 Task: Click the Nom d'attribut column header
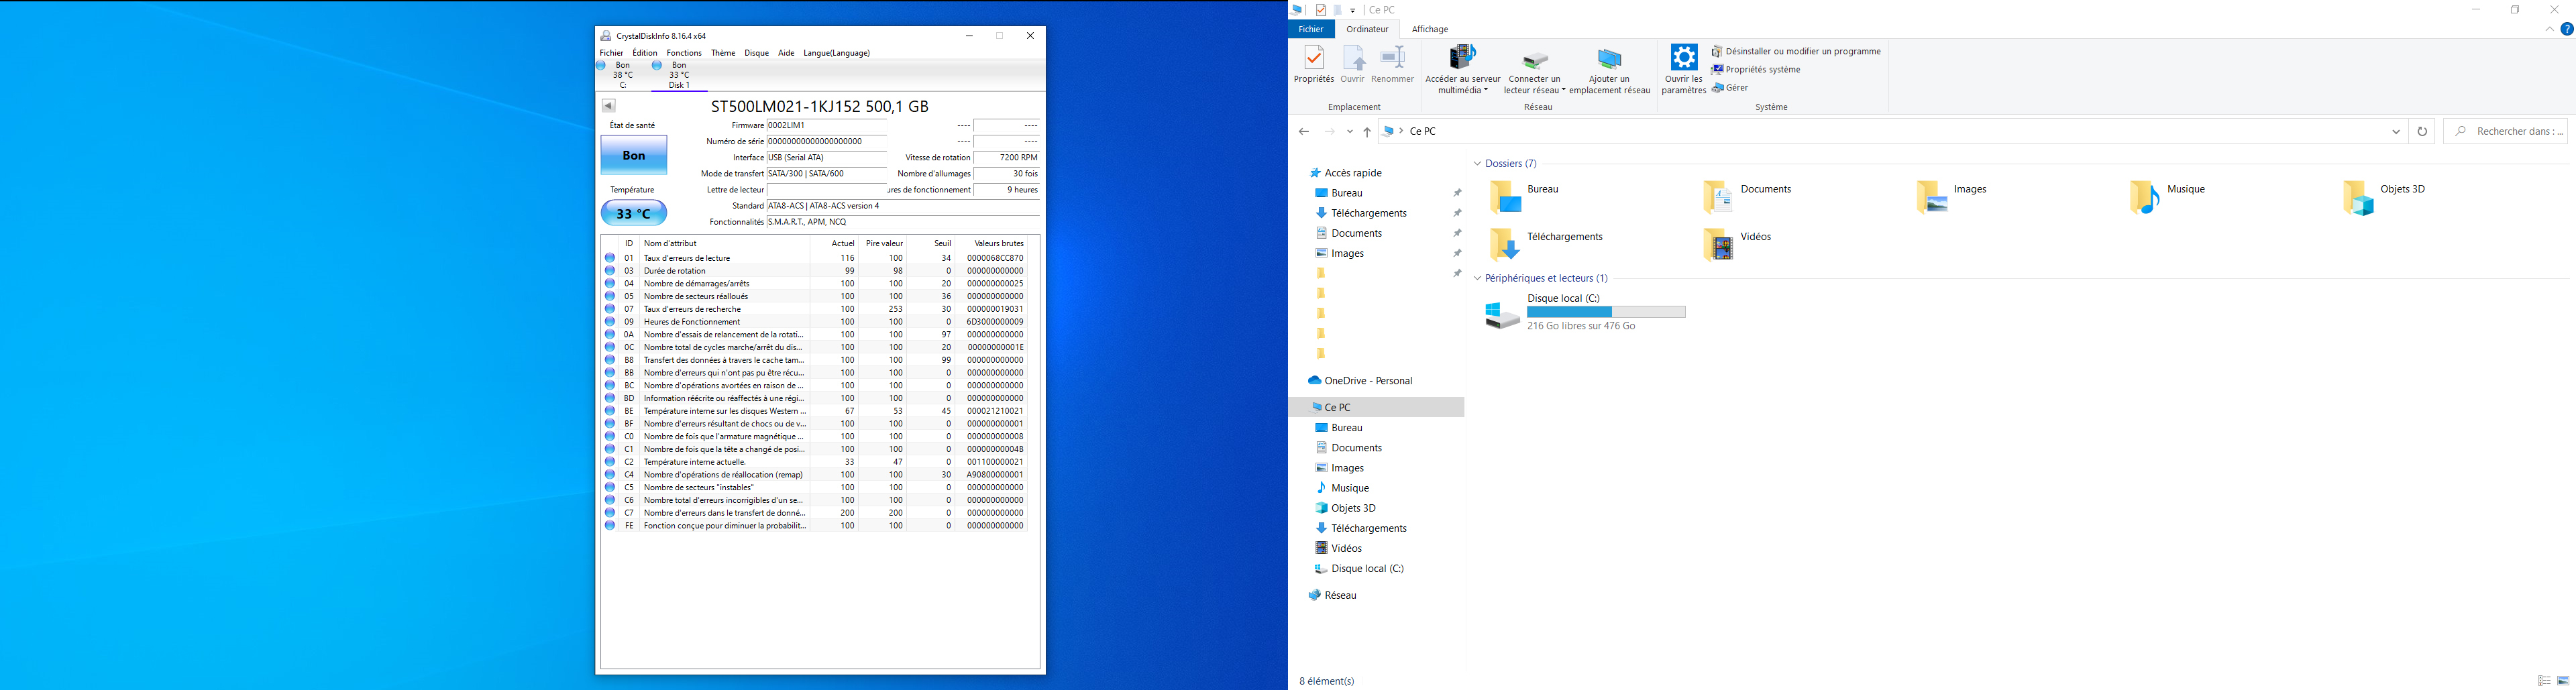pyautogui.click(x=724, y=243)
